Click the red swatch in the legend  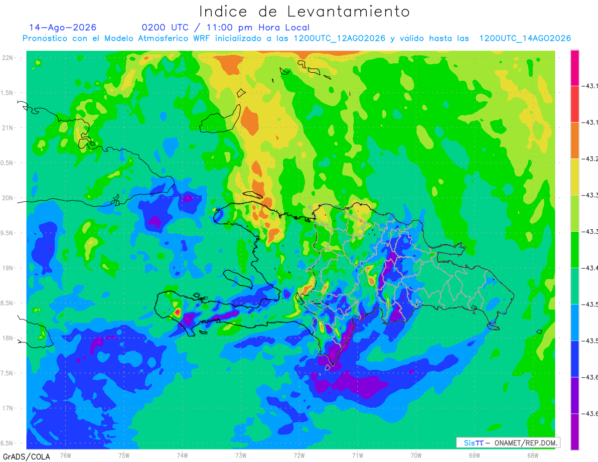575,104
